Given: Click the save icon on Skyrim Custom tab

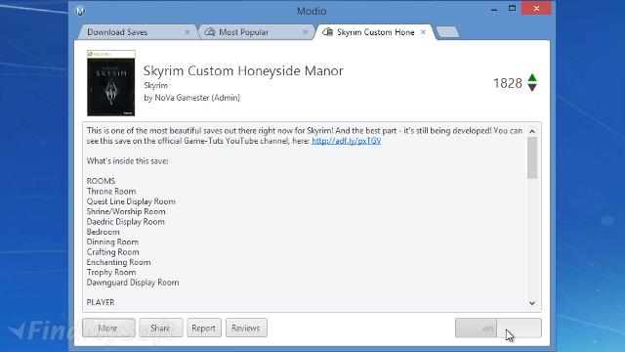Looking at the screenshot, I should [328, 32].
